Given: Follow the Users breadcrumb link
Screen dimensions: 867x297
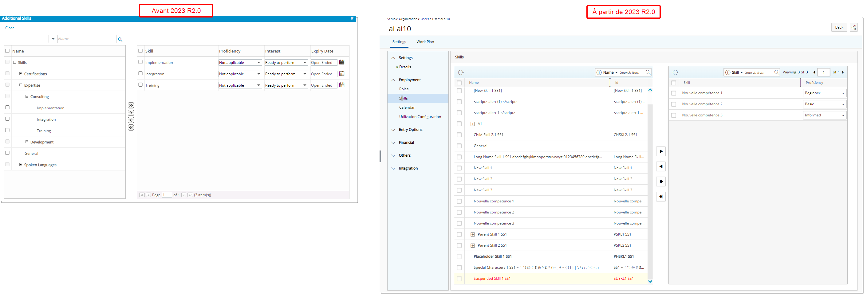Looking at the screenshot, I should click(x=424, y=19).
